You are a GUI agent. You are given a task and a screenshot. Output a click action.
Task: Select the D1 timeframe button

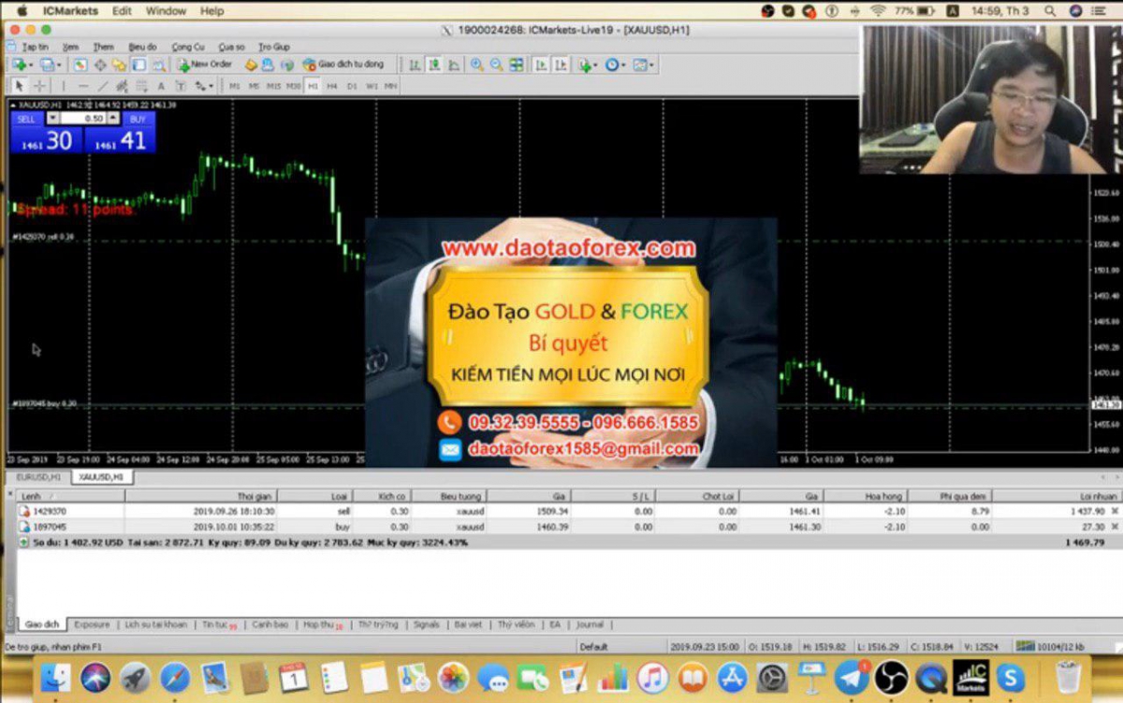click(x=352, y=86)
